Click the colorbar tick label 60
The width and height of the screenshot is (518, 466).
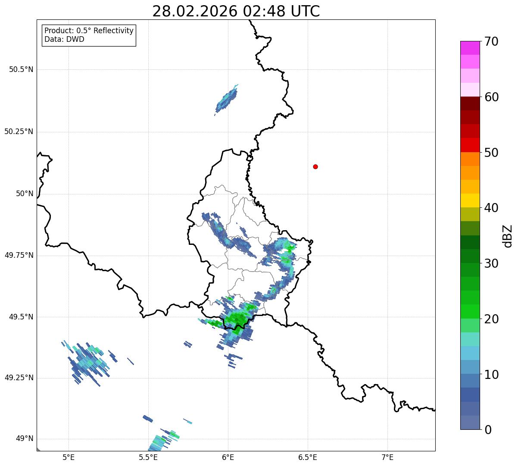click(491, 97)
